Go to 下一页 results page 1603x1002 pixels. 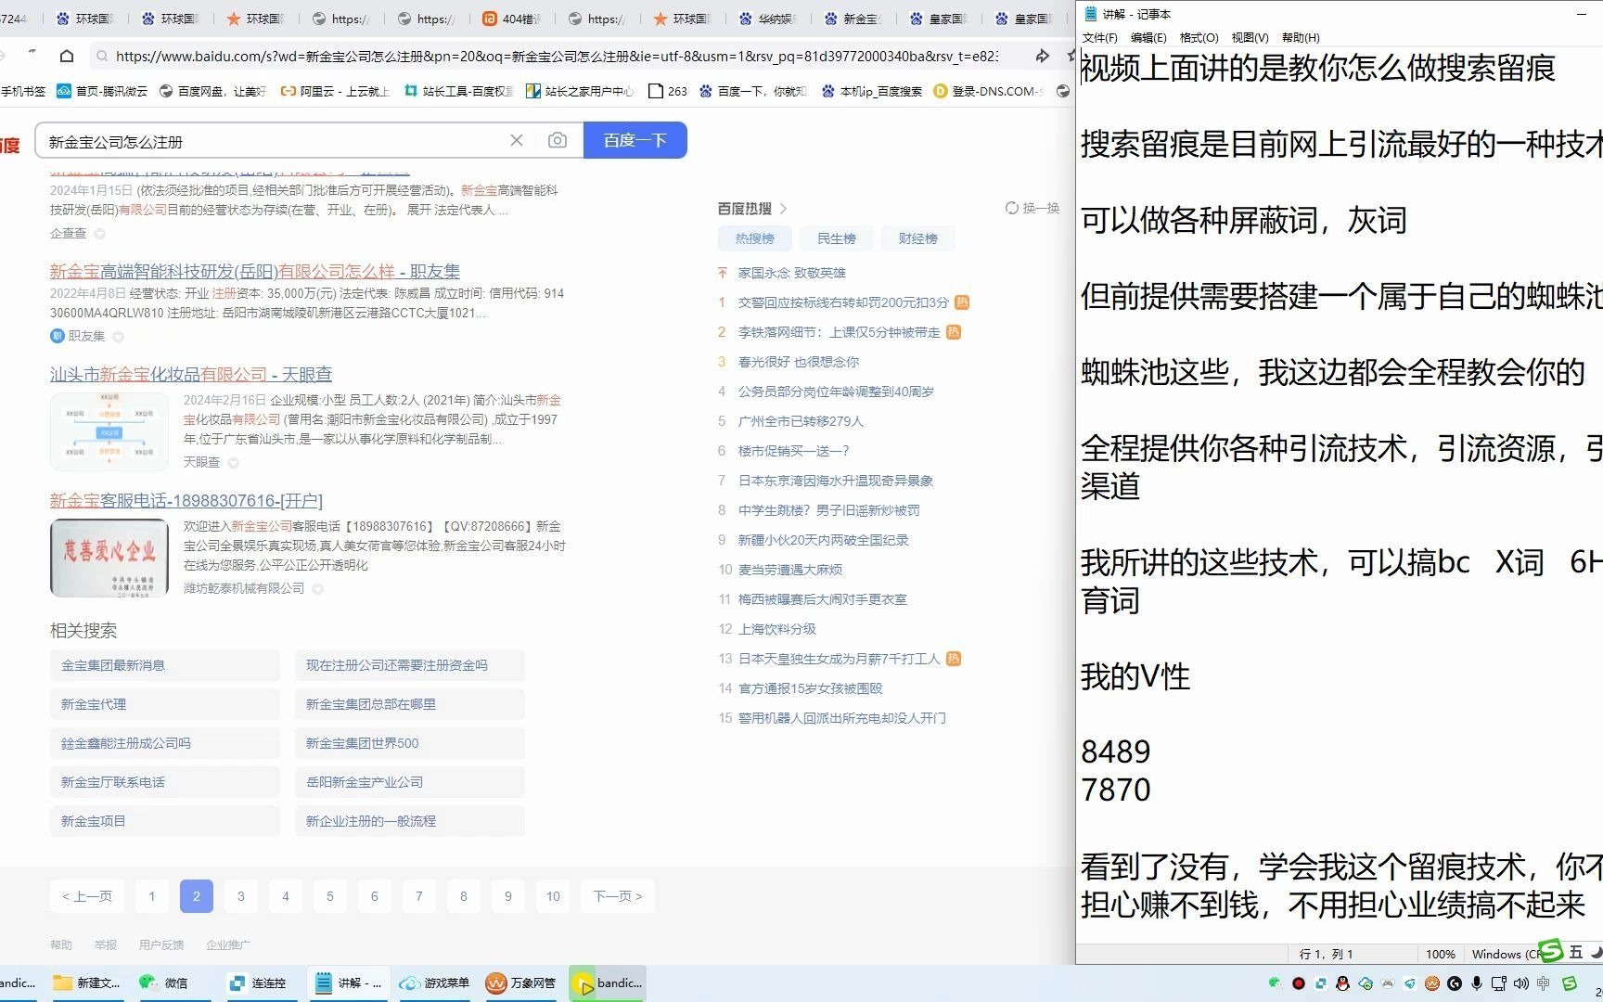[618, 896]
